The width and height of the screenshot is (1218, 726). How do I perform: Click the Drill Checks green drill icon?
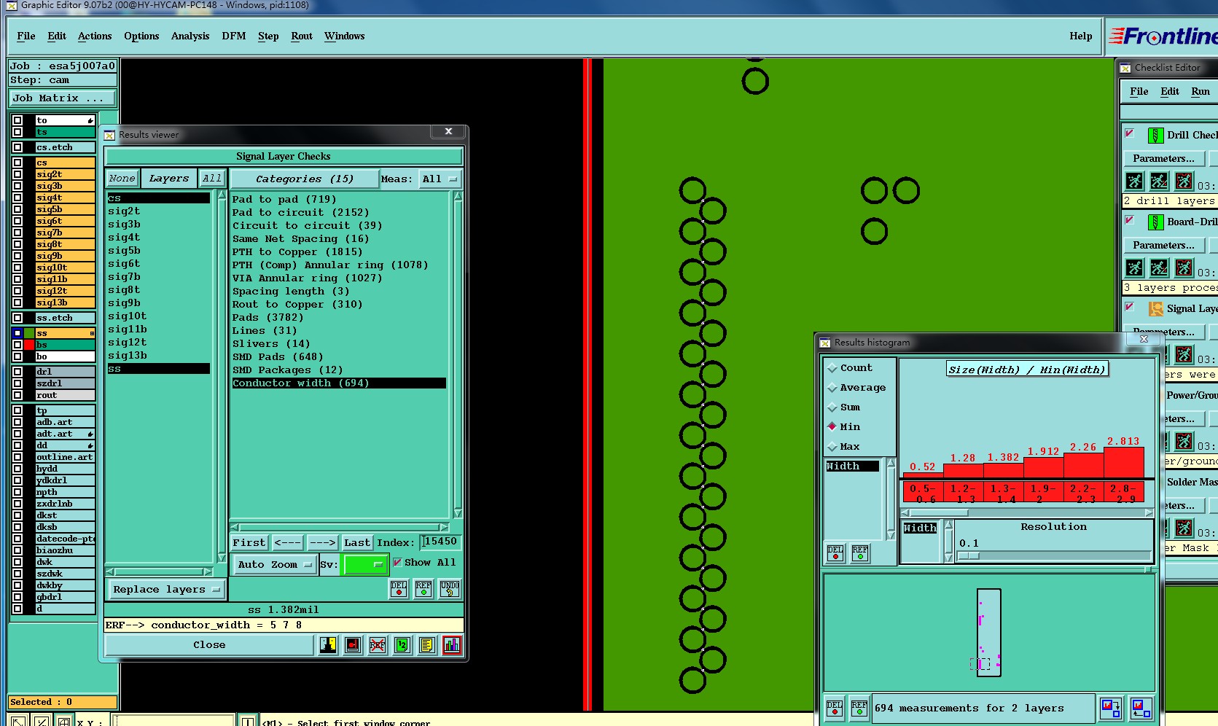1156,135
